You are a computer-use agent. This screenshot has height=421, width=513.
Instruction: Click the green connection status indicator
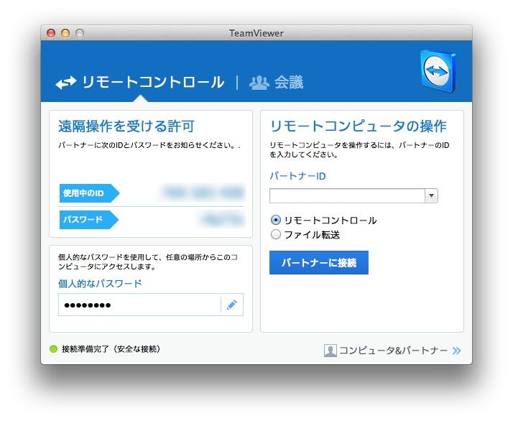point(53,349)
